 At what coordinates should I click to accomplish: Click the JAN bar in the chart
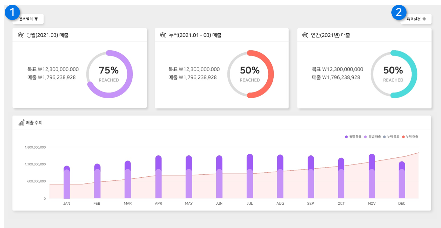(67, 183)
